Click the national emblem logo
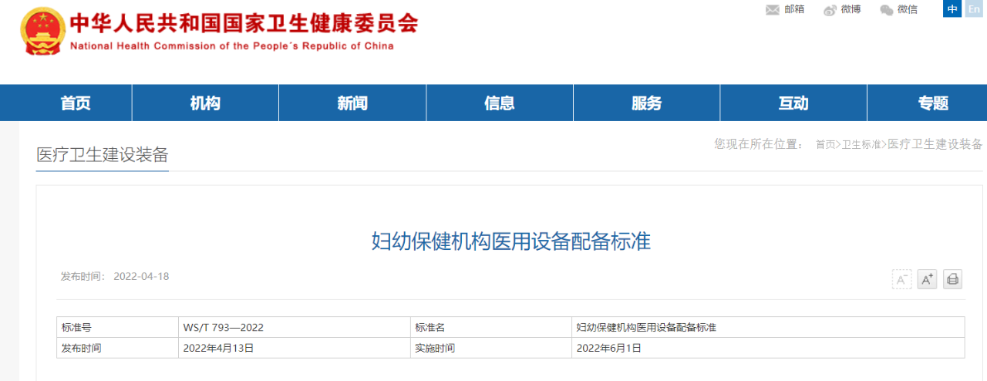 [42, 32]
